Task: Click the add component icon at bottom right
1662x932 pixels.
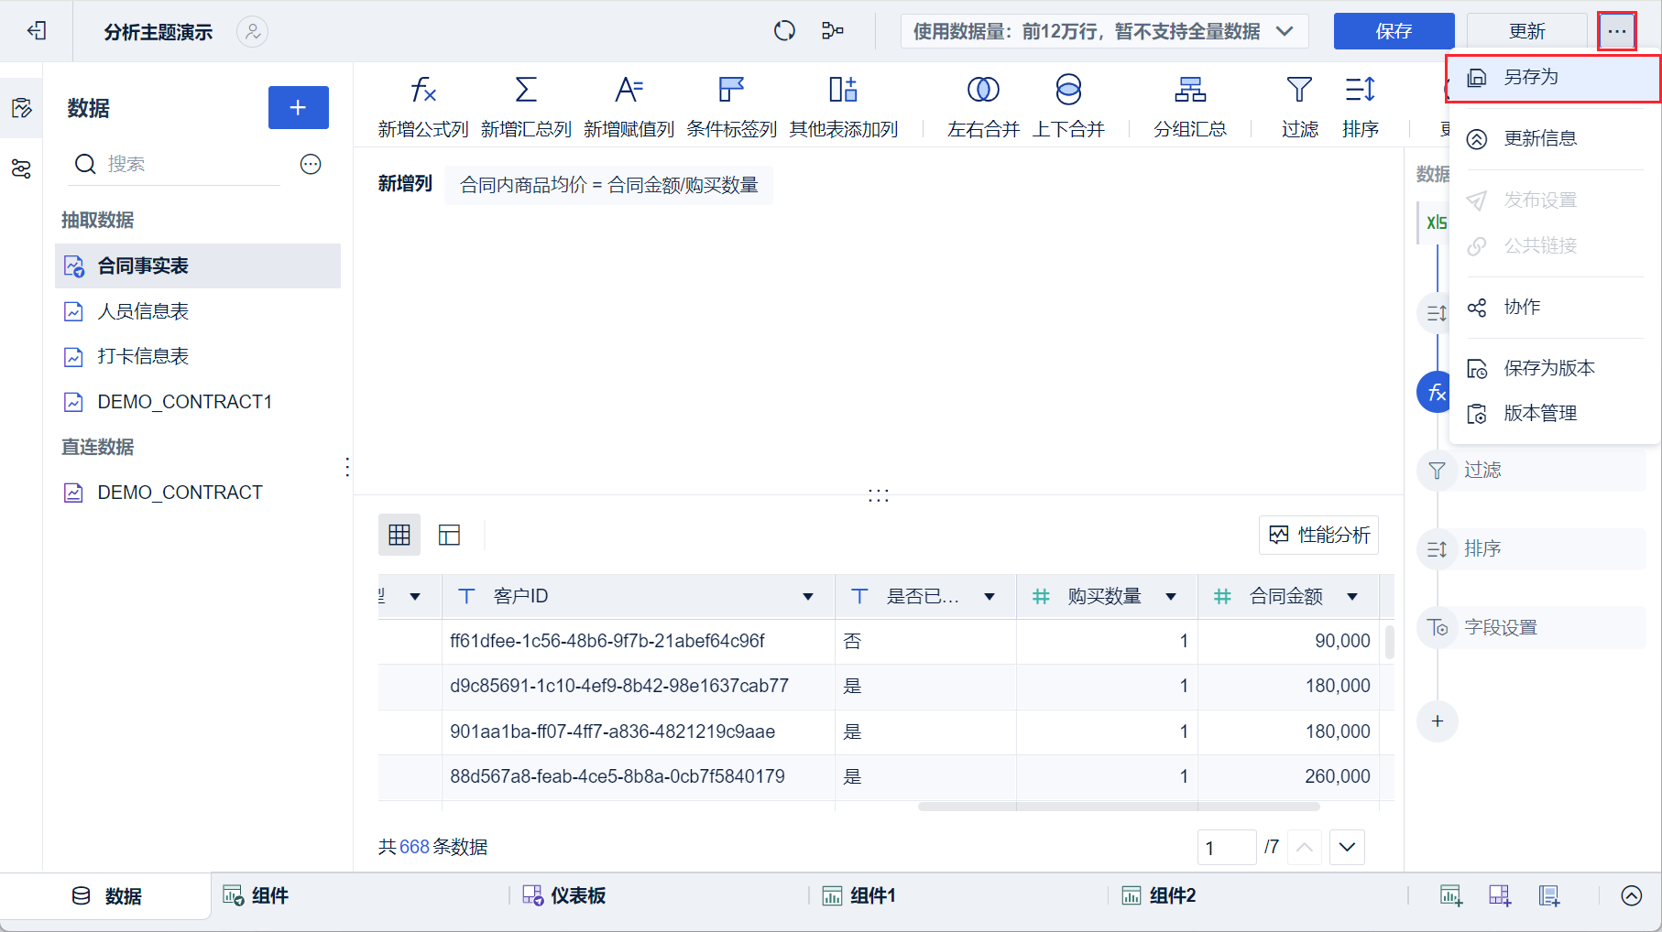Action: coord(1451,896)
